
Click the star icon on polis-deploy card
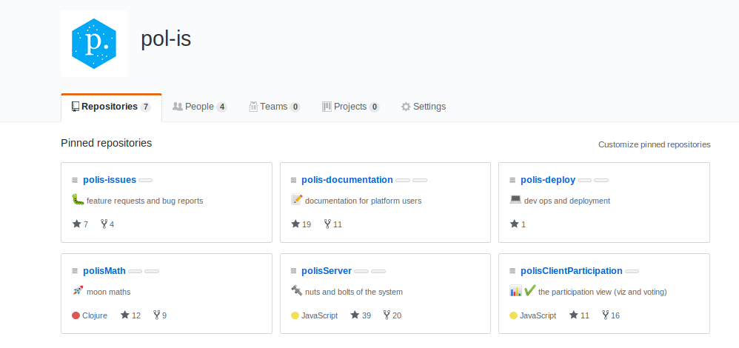pos(515,224)
